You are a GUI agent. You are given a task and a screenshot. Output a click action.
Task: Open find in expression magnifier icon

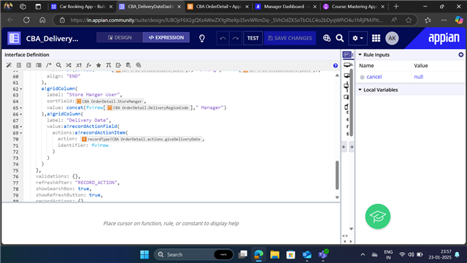point(58,65)
